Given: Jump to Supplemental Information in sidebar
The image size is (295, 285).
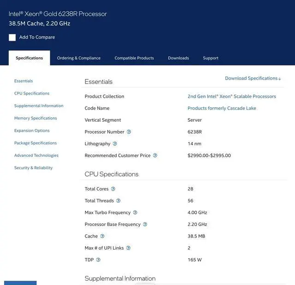Looking at the screenshot, I should [39, 106].
